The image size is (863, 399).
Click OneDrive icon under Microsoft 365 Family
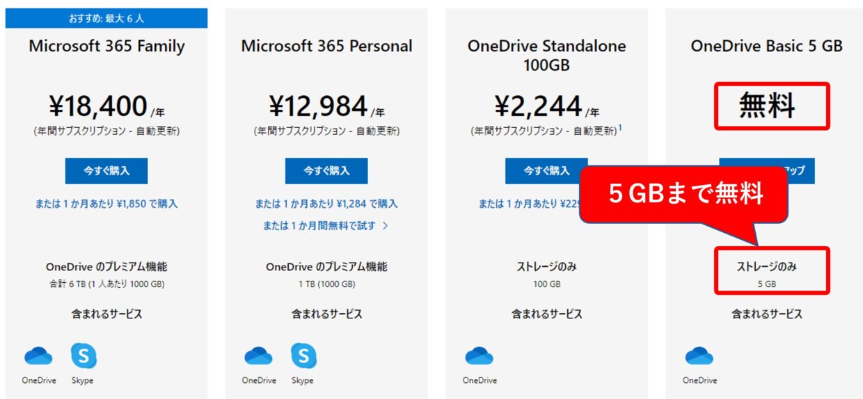[38, 357]
